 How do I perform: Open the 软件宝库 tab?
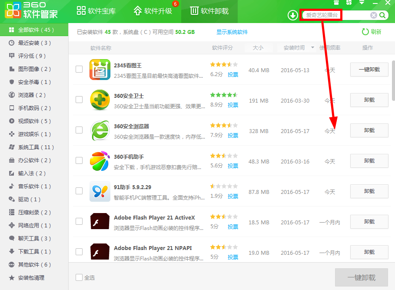click(x=96, y=11)
